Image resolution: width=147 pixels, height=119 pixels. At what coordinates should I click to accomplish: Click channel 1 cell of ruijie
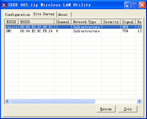pyautogui.click(x=63, y=27)
